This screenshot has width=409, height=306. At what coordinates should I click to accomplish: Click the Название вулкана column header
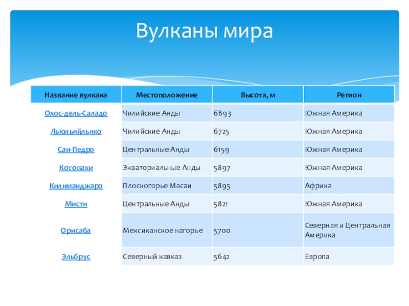tap(76, 95)
